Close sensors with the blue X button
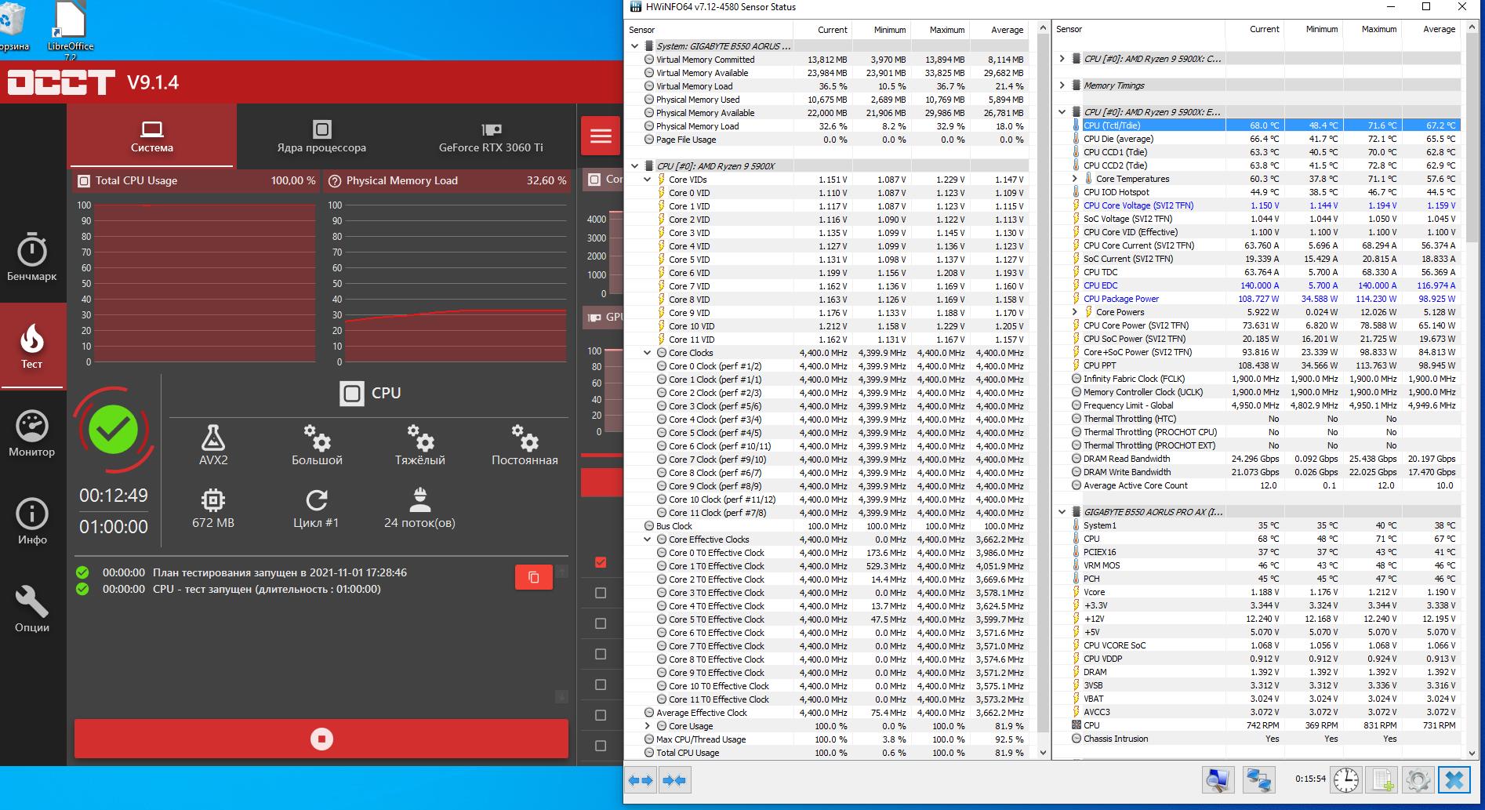 [x=1454, y=780]
